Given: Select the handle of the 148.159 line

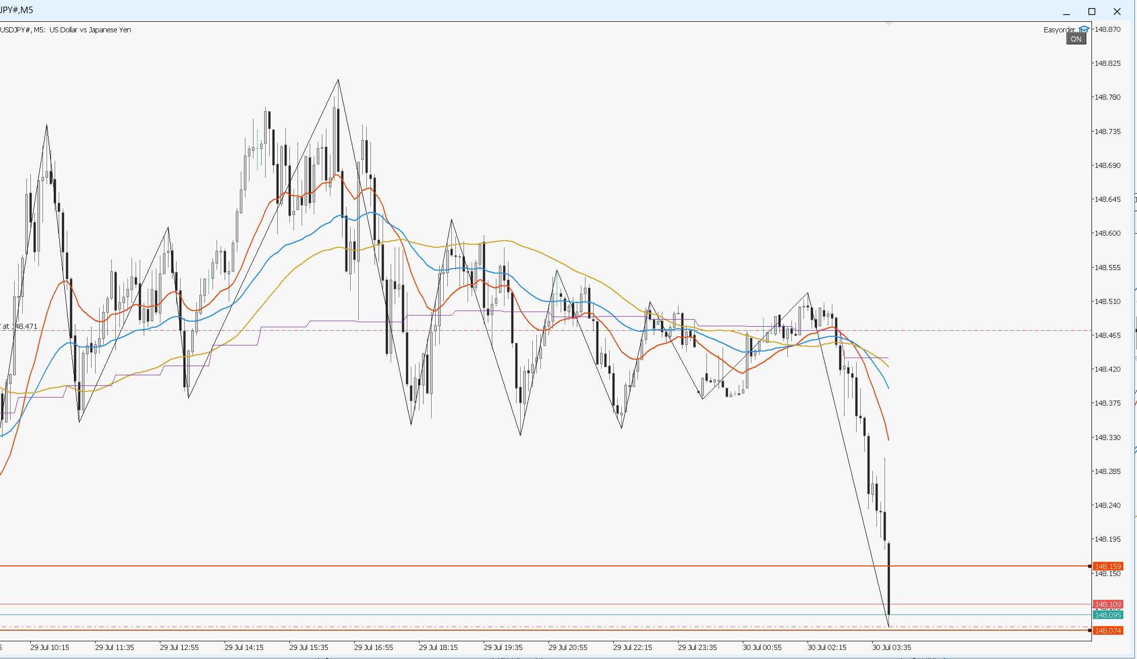Looking at the screenshot, I should (x=1089, y=566).
